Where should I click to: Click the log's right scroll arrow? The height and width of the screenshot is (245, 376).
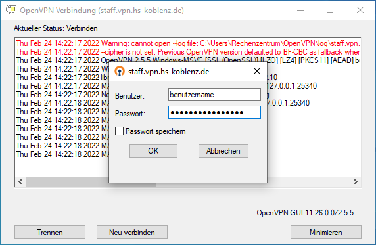click(x=356, y=182)
